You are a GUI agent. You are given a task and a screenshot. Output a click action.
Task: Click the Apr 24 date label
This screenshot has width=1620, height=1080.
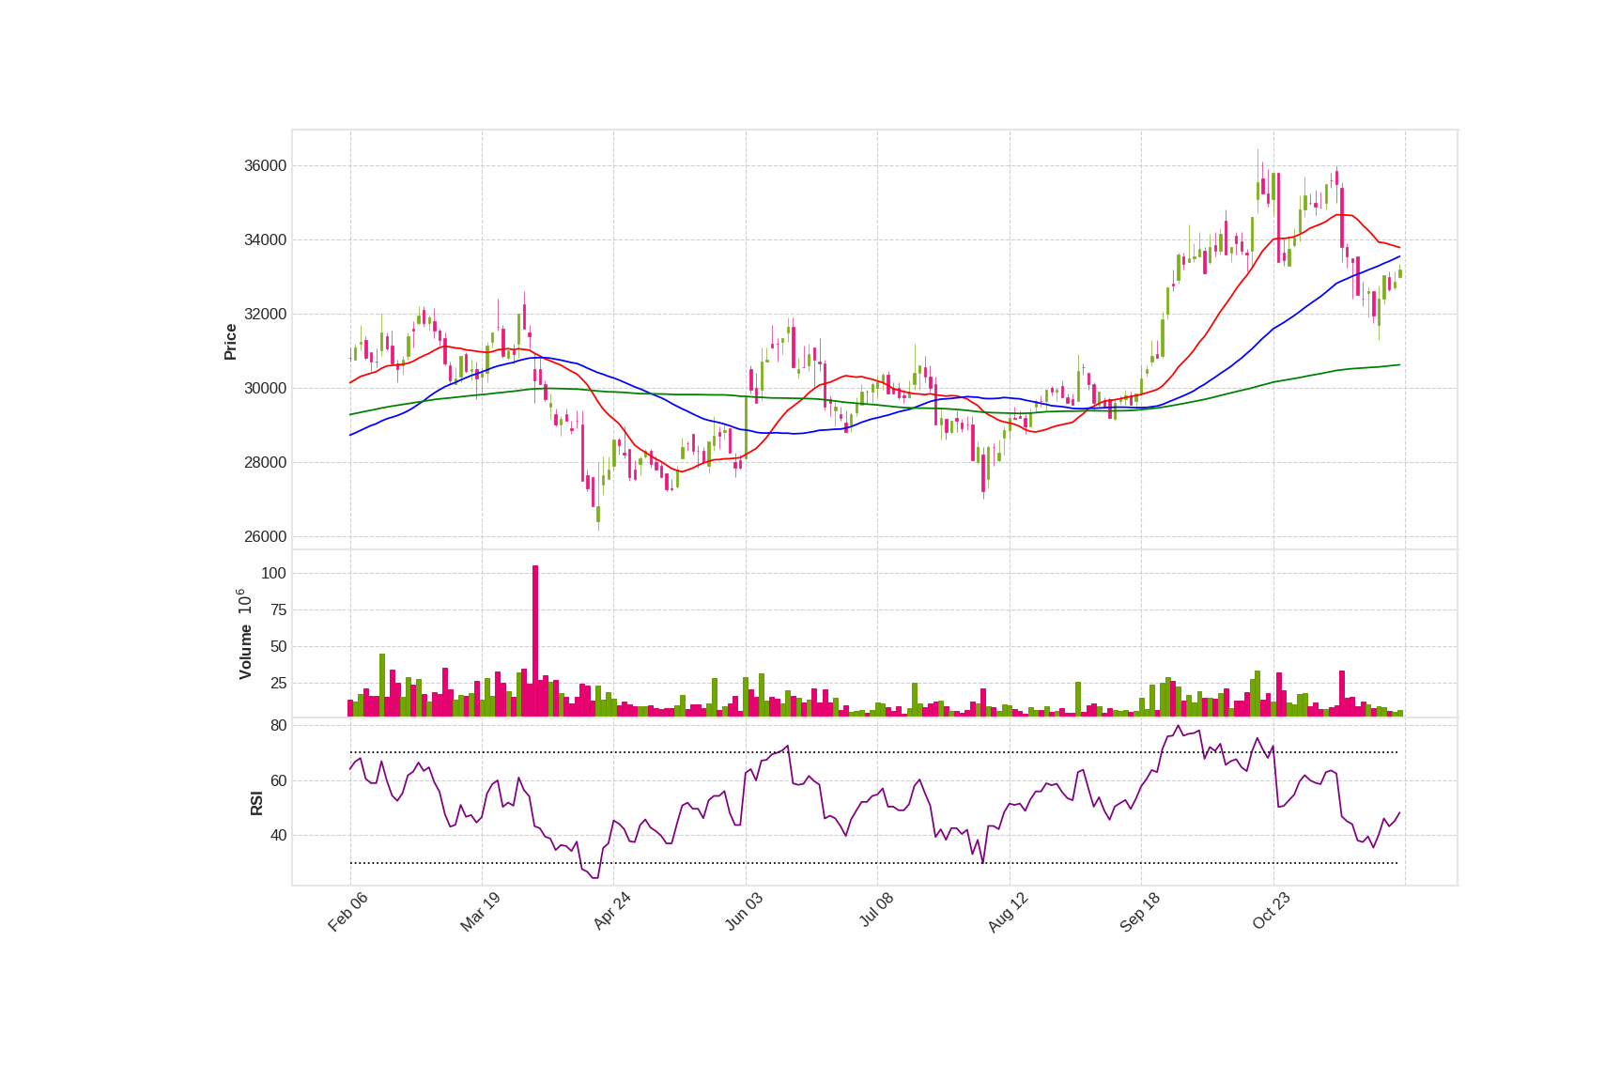click(x=611, y=912)
